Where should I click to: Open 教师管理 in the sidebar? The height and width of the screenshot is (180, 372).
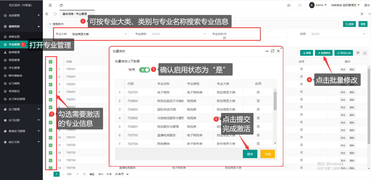tap(14, 52)
